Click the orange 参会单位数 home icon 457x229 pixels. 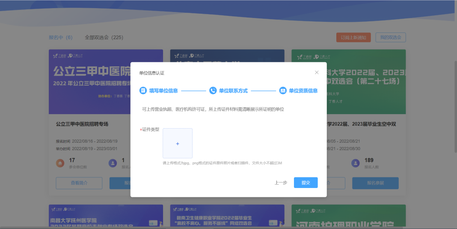(60, 163)
